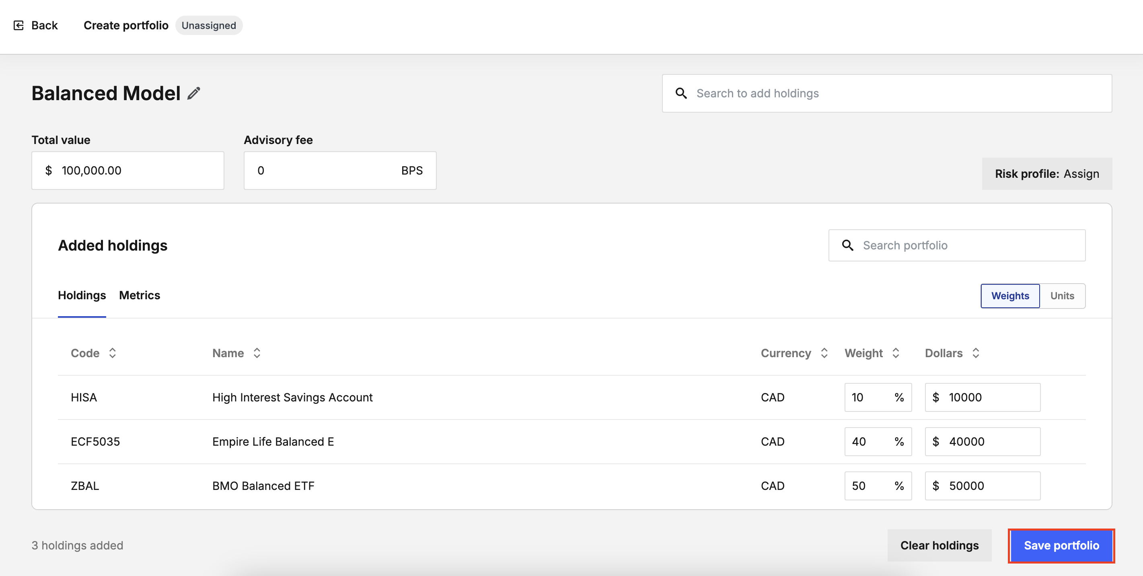Screen dimensions: 1143x576
Task: Click the Balanced Model portfolio title
Action: pos(106,94)
